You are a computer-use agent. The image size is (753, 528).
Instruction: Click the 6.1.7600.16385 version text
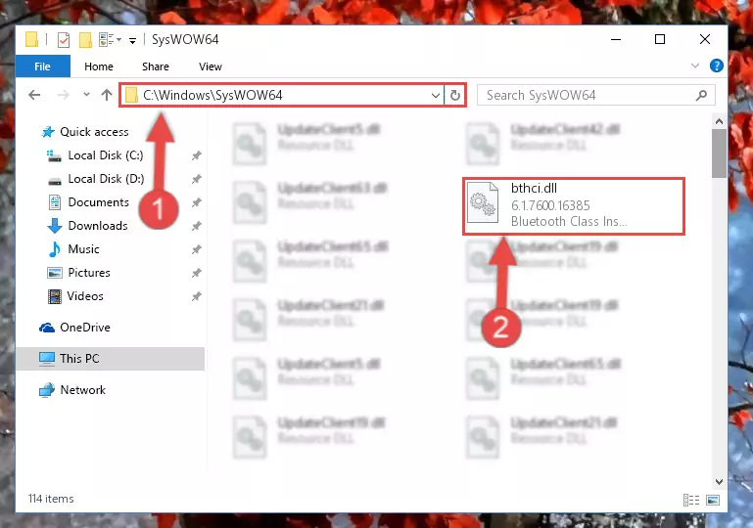[550, 205]
